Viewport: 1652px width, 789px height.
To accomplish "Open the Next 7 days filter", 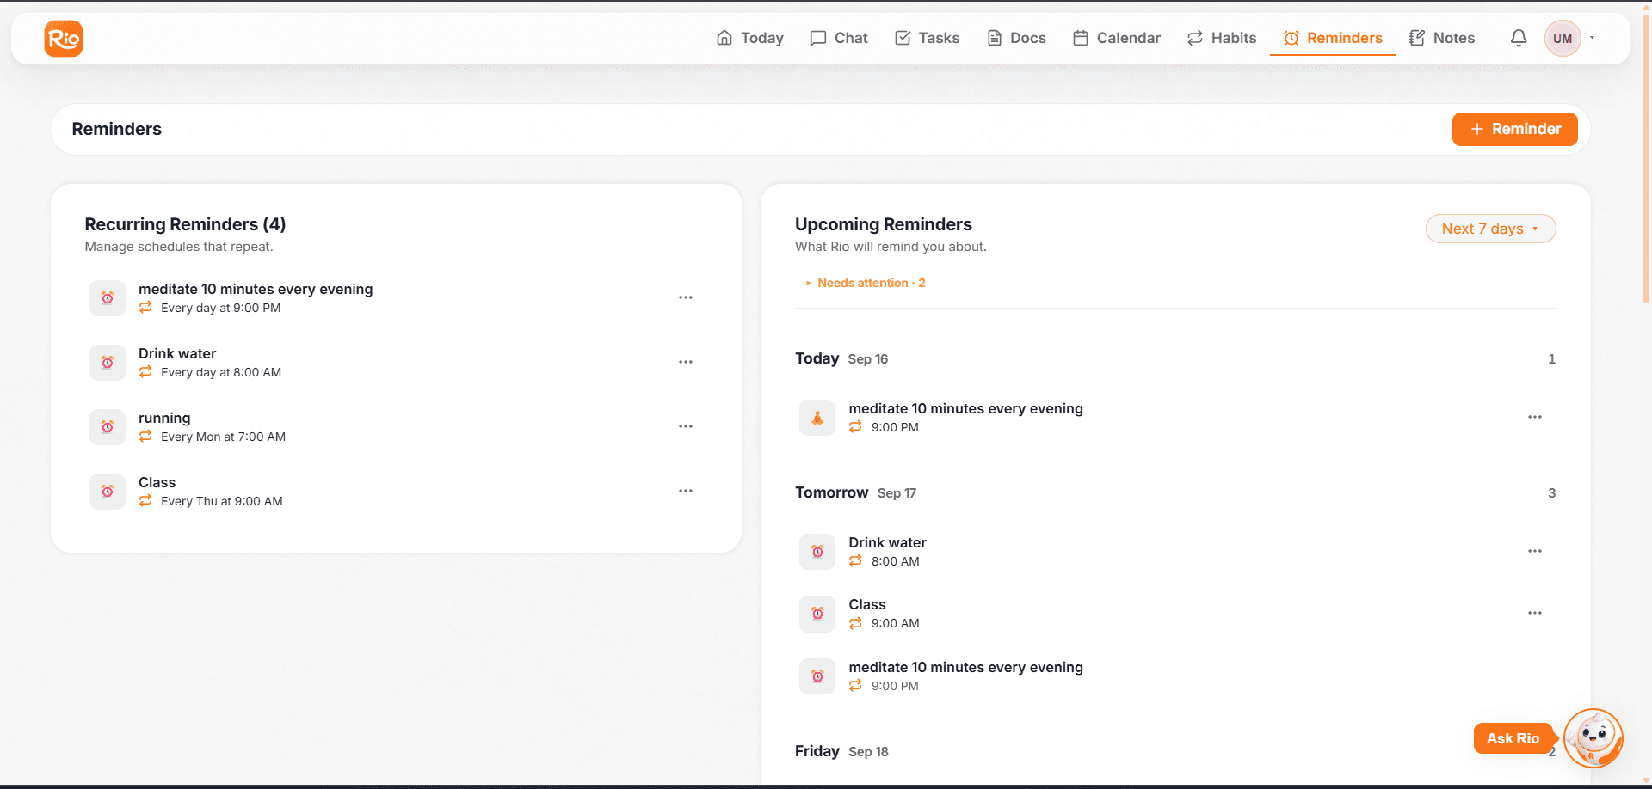I will click(x=1491, y=229).
